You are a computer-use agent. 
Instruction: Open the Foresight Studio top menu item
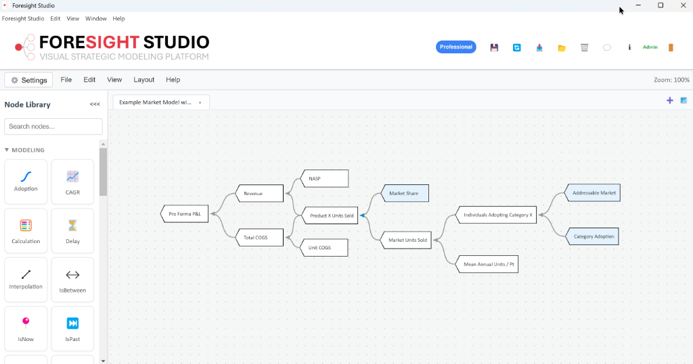coord(23,18)
